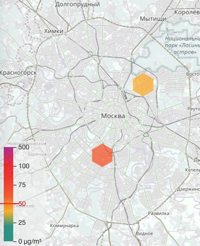Click the Коммунарка label
The image size is (200, 246).
click(65, 226)
